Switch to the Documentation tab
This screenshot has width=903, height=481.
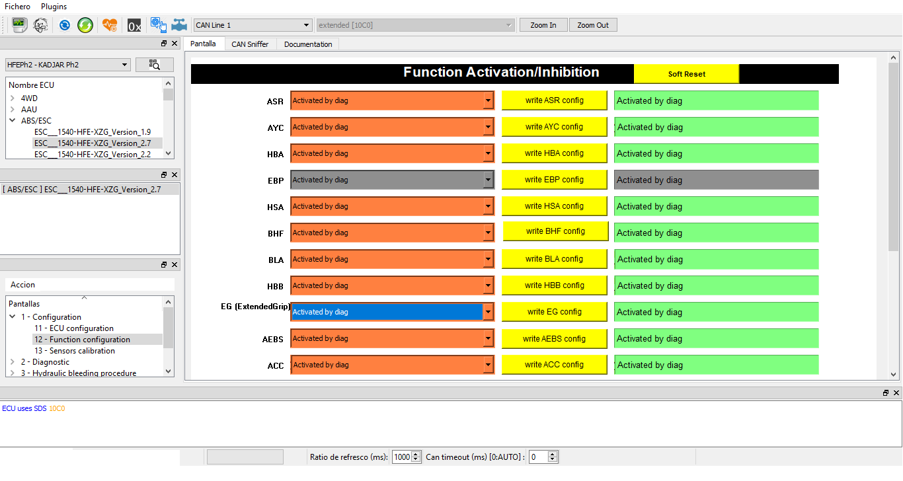(308, 44)
